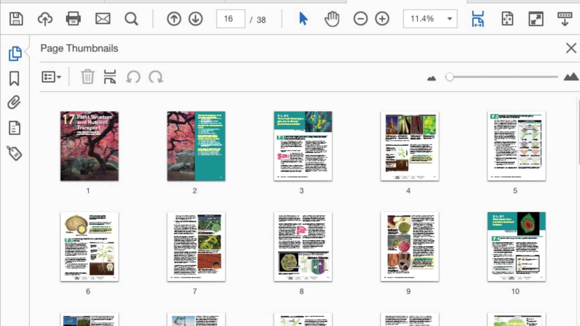Select page 1 Plant Structure cover thumbnail
This screenshot has height=326, width=580.
point(89,146)
